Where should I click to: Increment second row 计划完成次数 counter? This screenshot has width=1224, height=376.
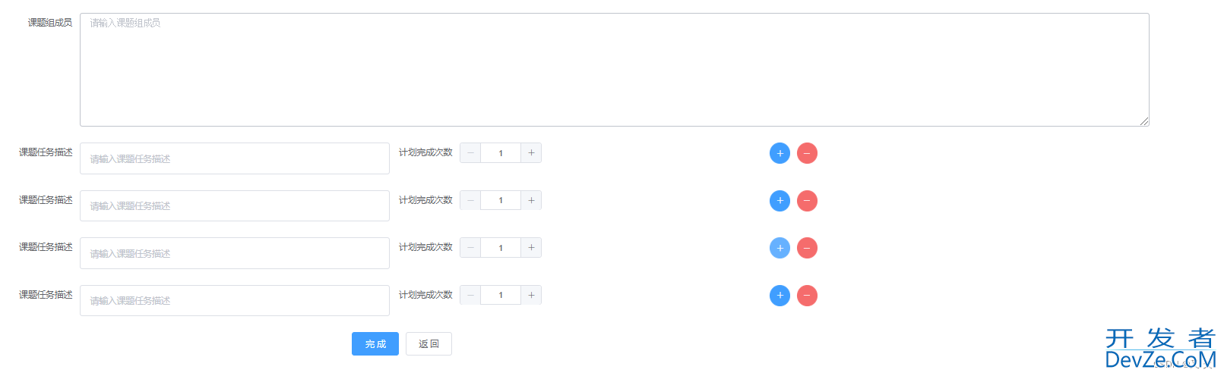tap(531, 200)
